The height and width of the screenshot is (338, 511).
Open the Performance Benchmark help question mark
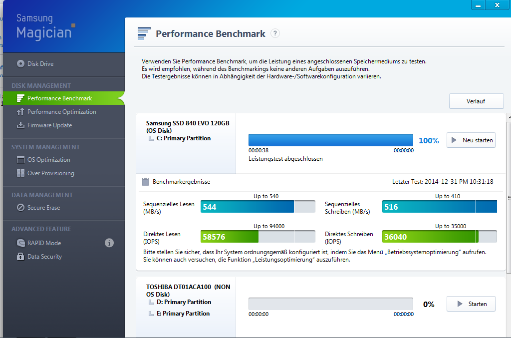tap(275, 33)
